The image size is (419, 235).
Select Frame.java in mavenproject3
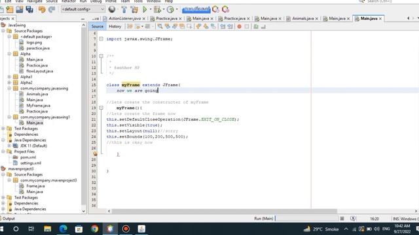[x=35, y=186]
